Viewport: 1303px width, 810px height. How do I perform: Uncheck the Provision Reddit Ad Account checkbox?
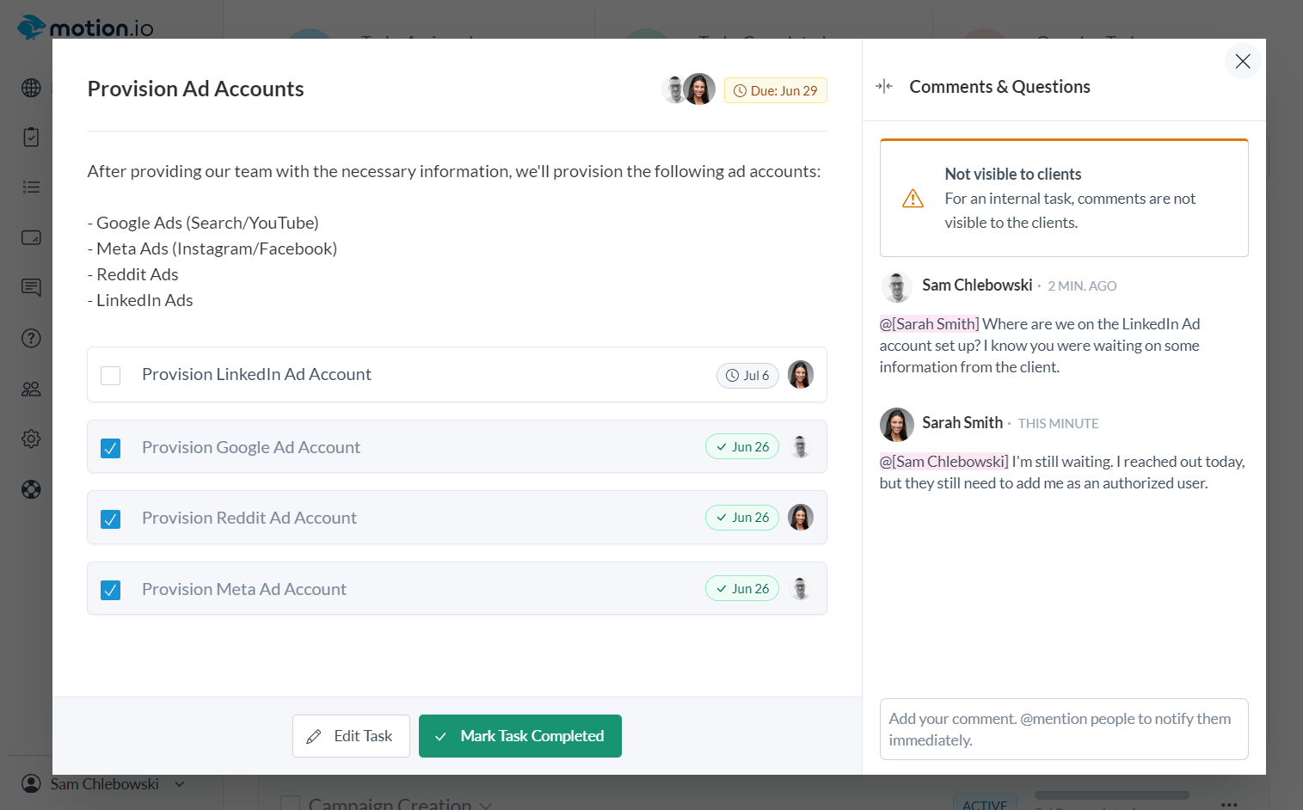point(111,519)
